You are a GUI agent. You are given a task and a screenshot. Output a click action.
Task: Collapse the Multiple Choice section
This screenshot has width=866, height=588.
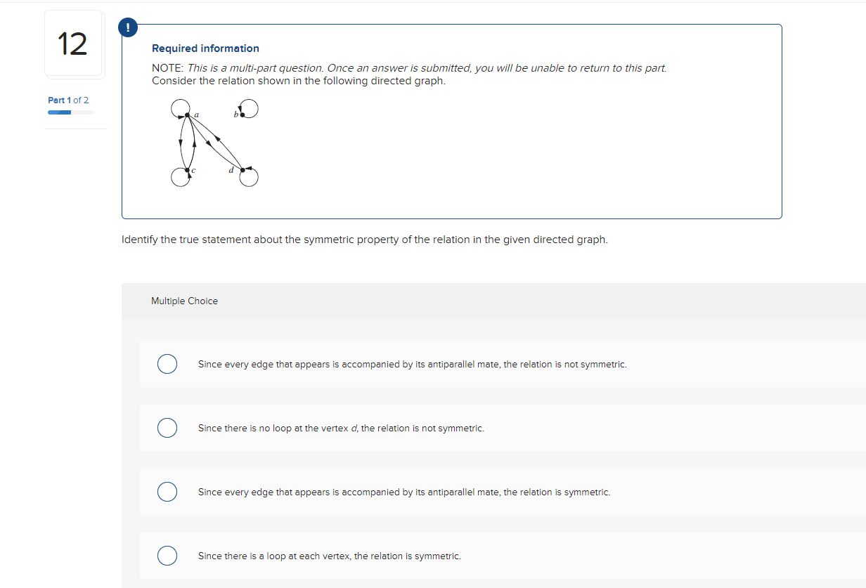(184, 301)
